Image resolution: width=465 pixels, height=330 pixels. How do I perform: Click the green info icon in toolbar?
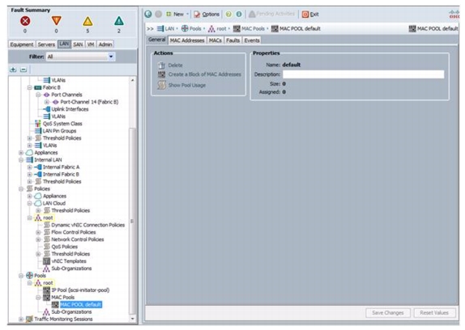[x=239, y=14]
